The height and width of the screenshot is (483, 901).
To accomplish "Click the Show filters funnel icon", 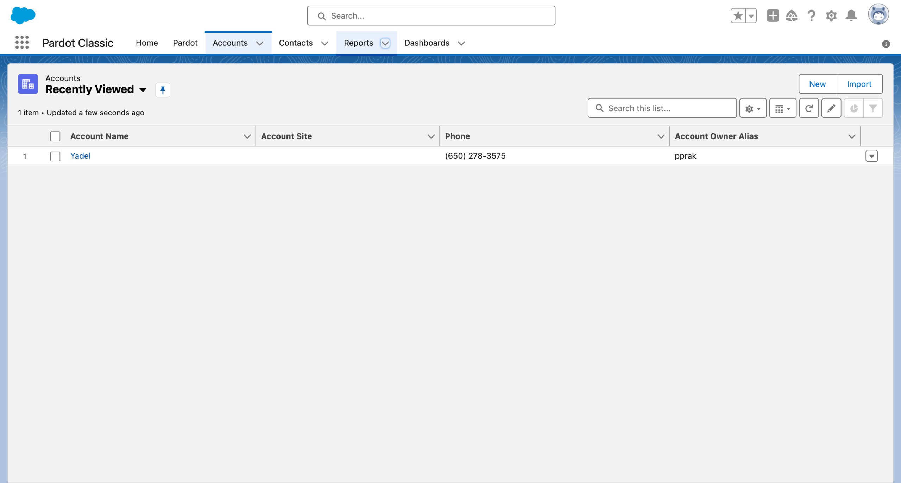I will (x=873, y=108).
